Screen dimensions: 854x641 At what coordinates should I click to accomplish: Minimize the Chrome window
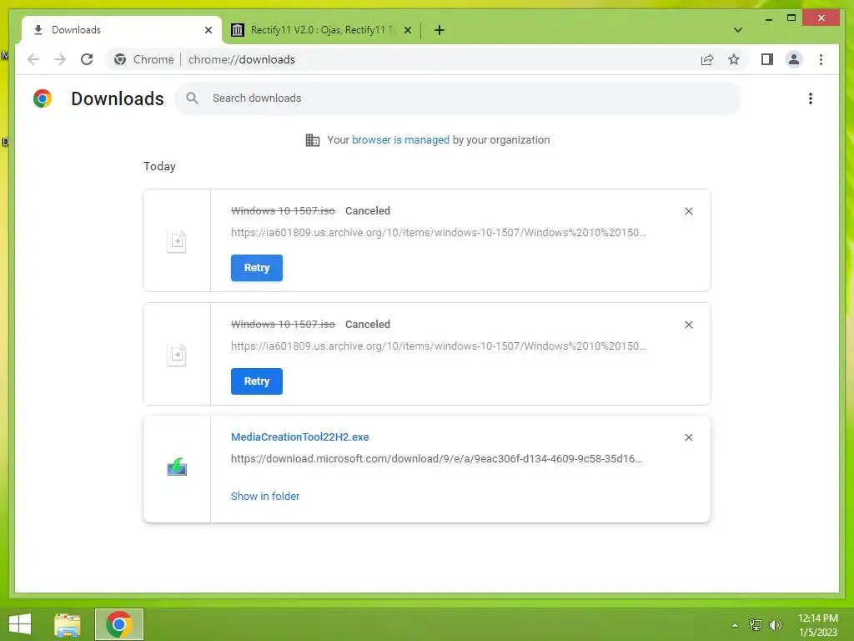pyautogui.click(x=768, y=18)
